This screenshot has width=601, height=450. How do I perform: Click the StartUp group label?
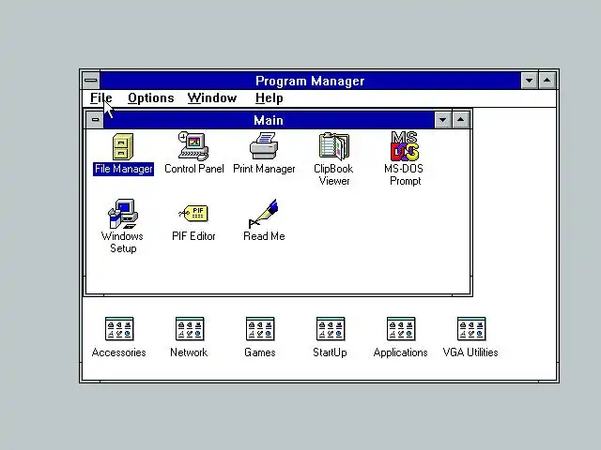click(x=330, y=352)
